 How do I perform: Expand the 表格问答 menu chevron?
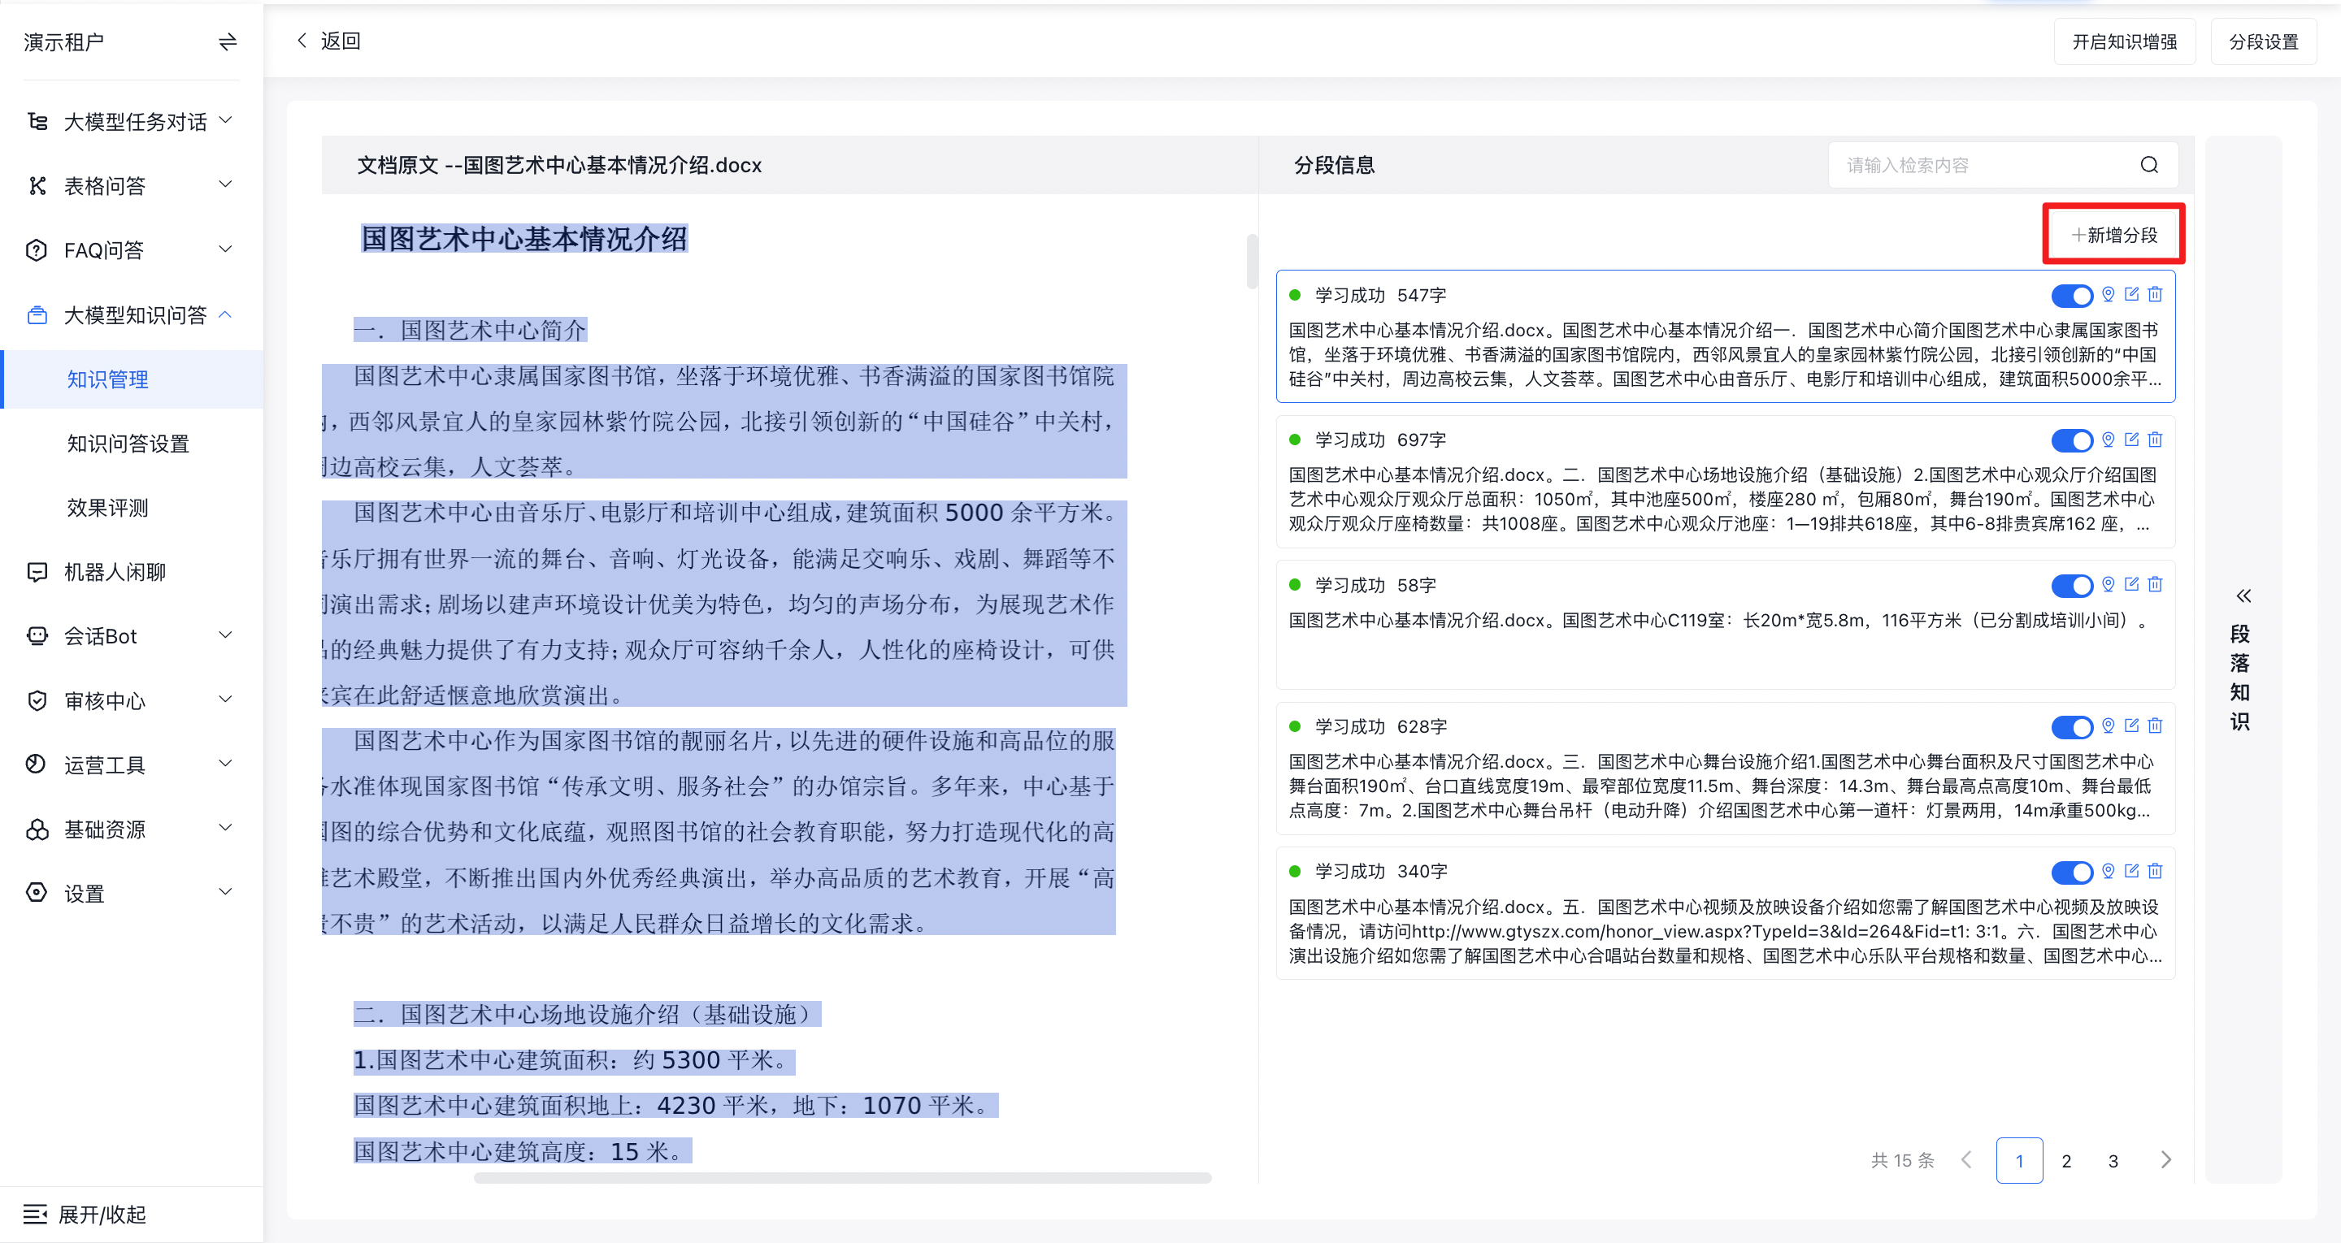tap(226, 184)
